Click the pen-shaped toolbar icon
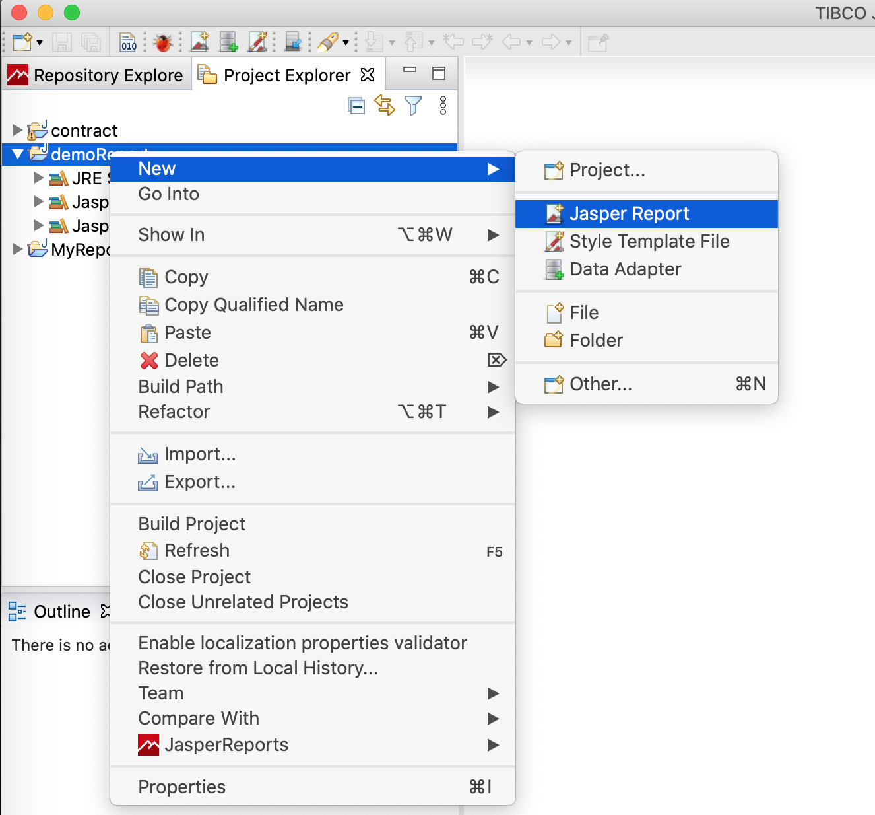 pos(327,42)
